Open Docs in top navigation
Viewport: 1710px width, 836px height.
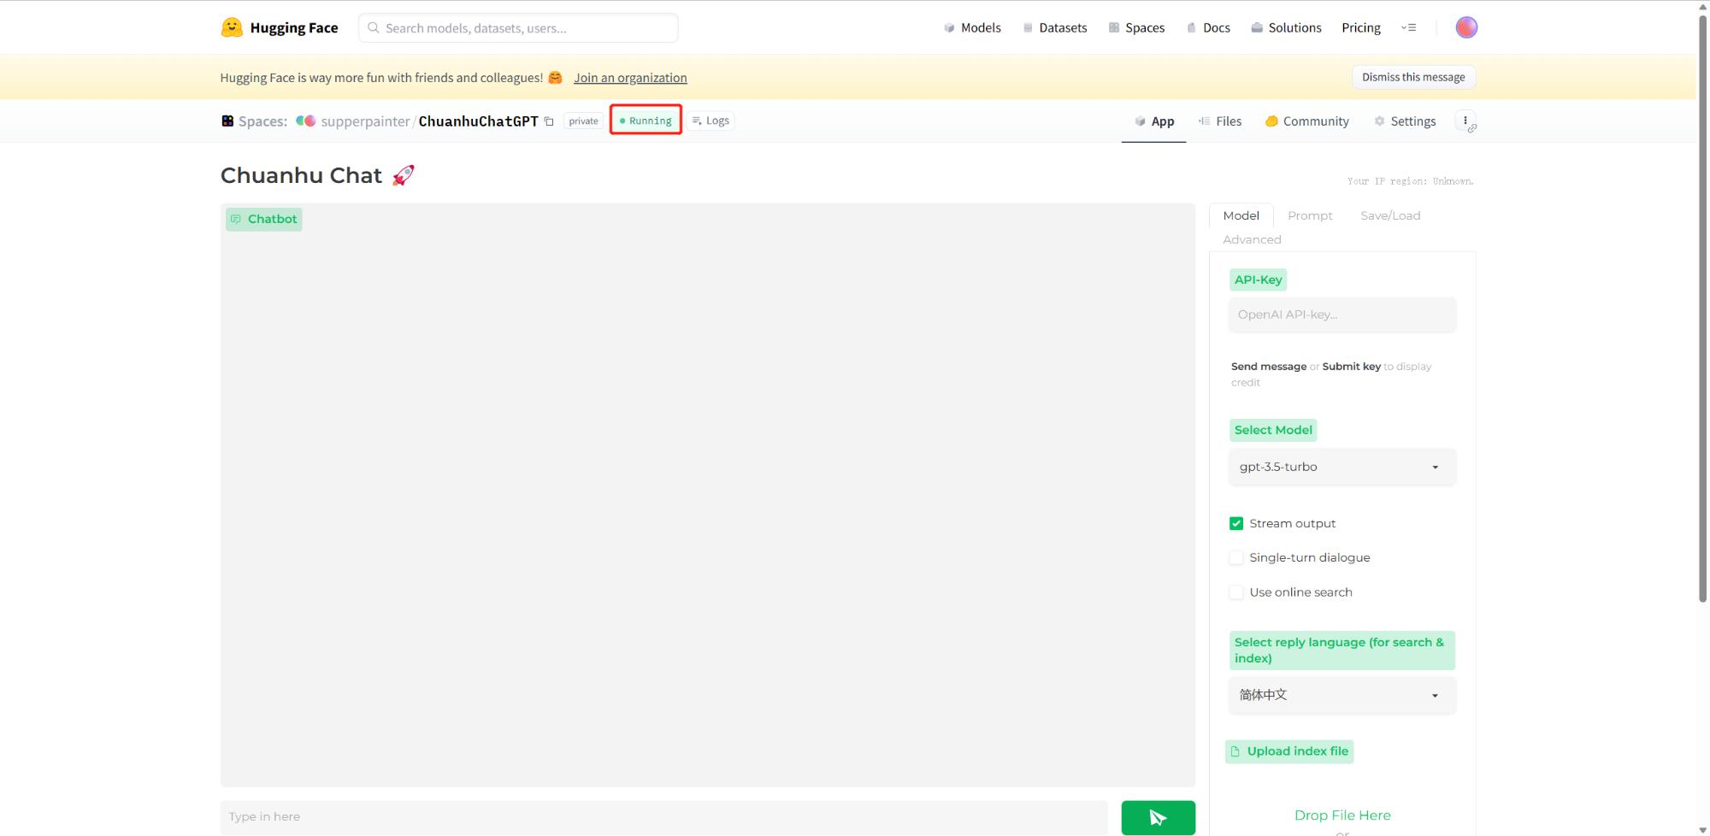tap(1208, 27)
